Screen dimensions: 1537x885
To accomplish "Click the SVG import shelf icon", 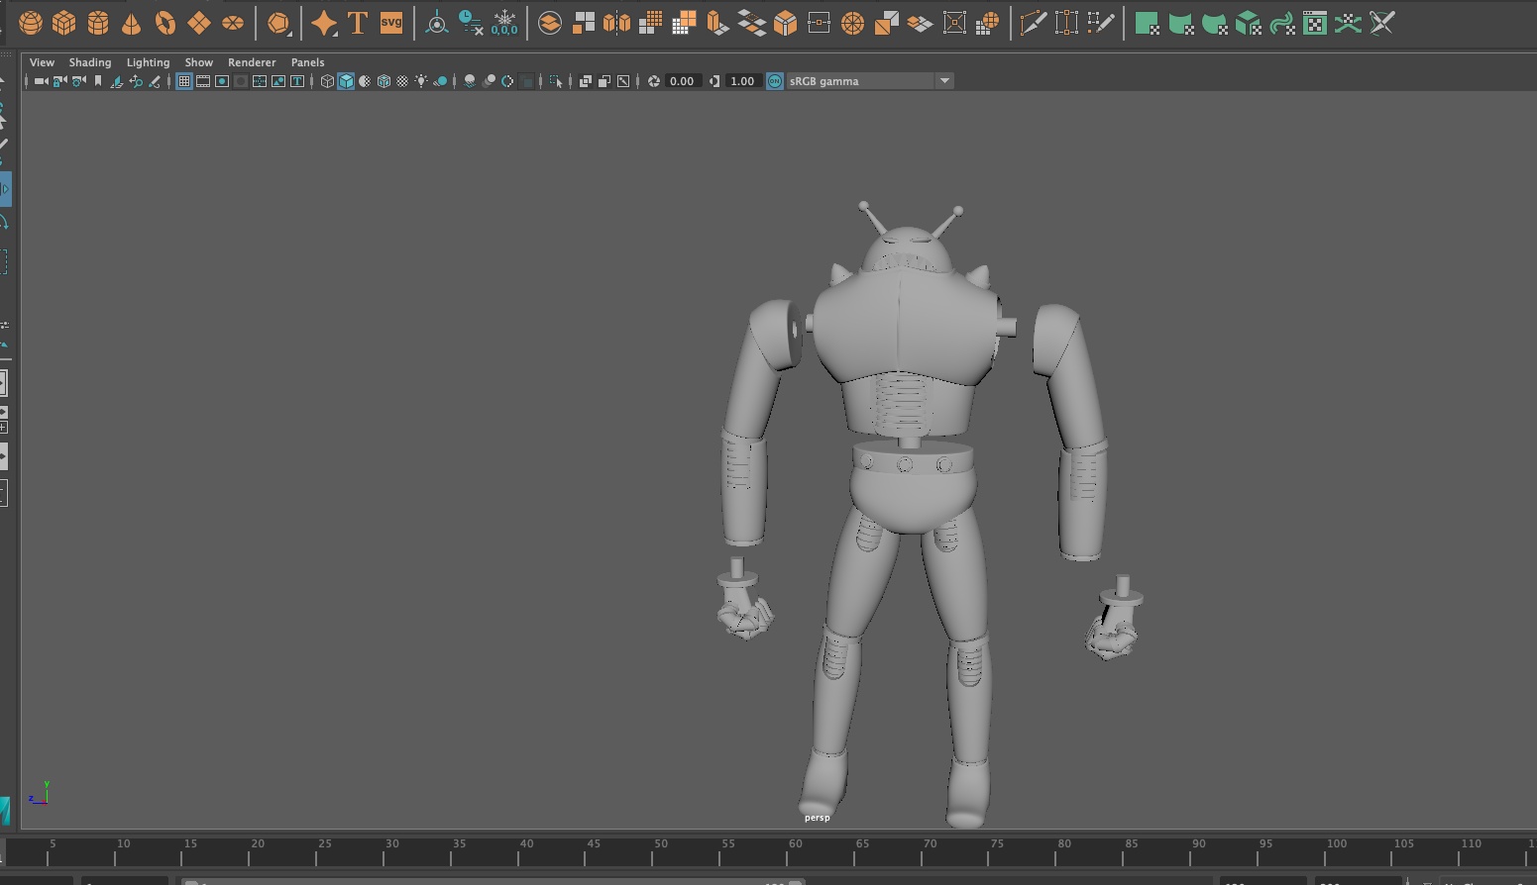I will [x=391, y=23].
